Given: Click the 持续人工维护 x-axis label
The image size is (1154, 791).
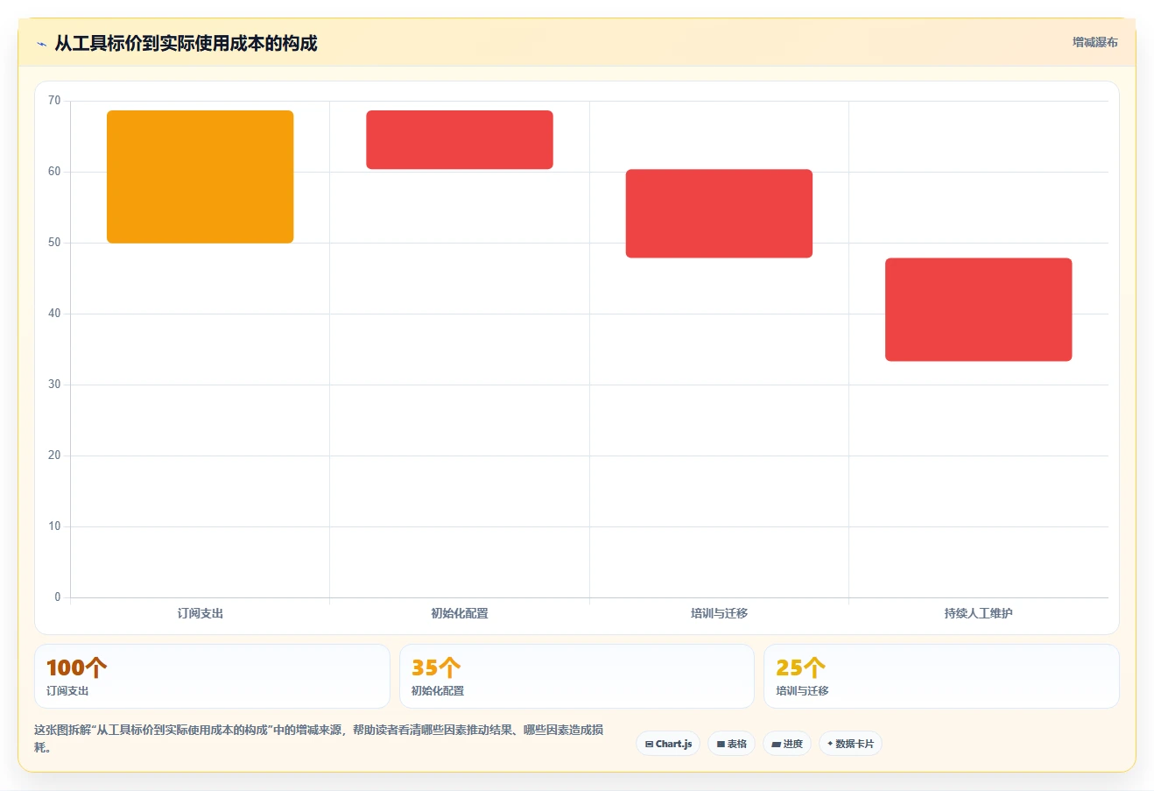Looking at the screenshot, I should pos(978,613).
